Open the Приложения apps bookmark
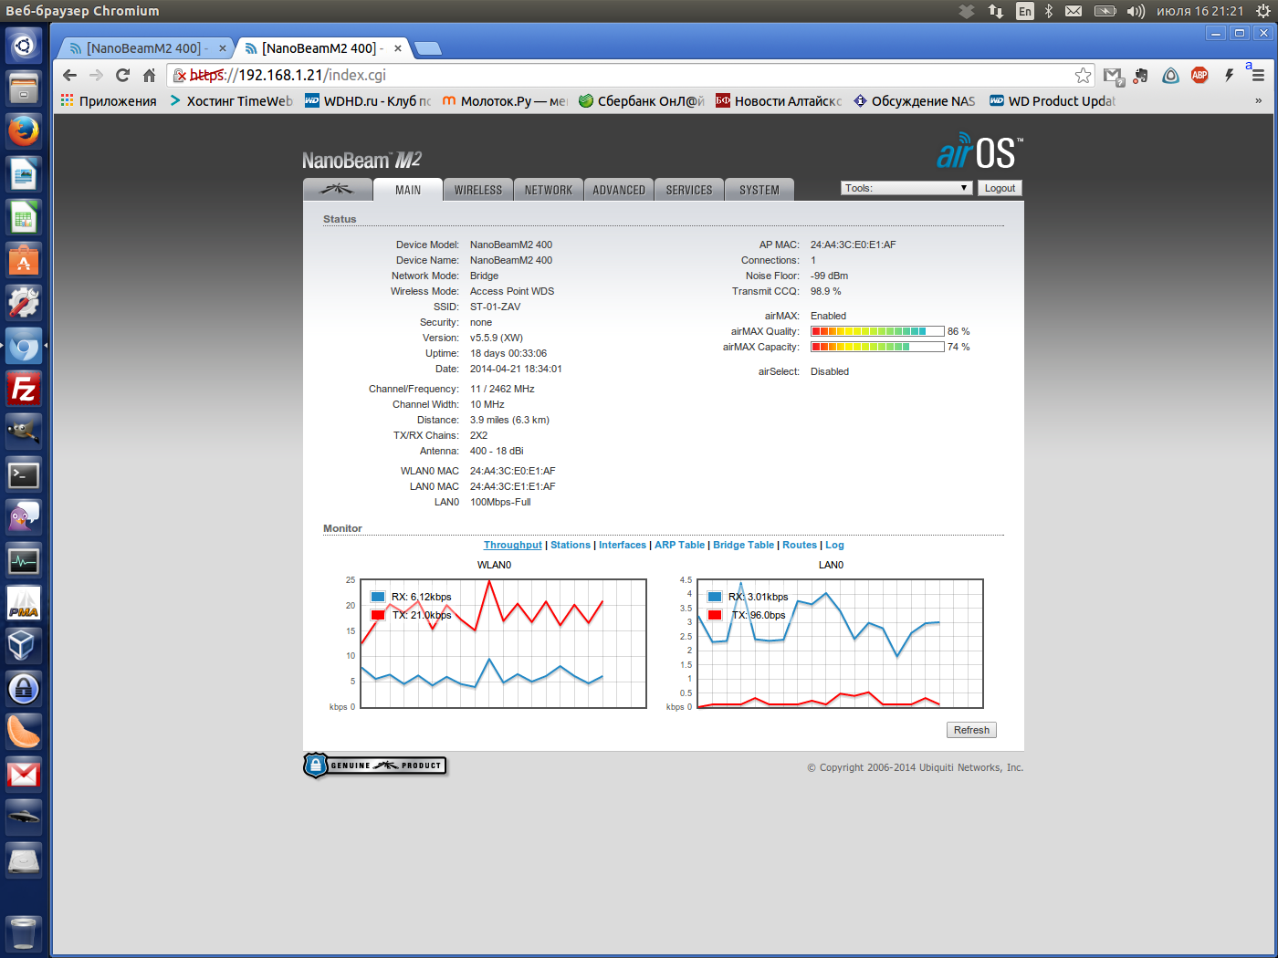This screenshot has width=1278, height=958. click(x=109, y=100)
